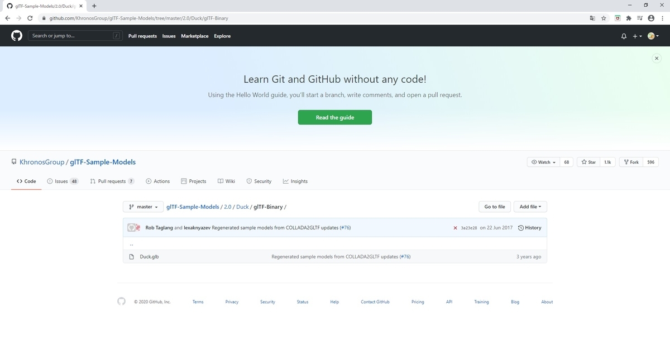Viewport: 670px width, 363px height.
Task: Open Marketplace in top navigation
Action: (x=195, y=36)
